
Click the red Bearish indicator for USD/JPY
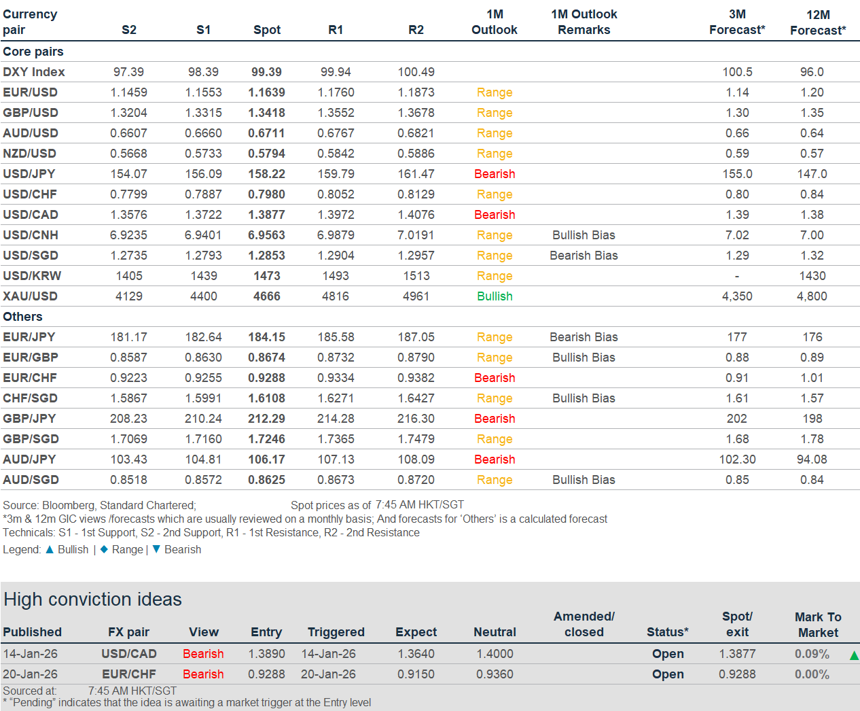495,173
